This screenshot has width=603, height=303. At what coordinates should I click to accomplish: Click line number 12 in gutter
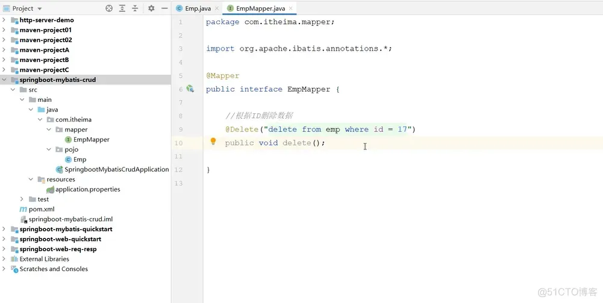(x=178, y=170)
